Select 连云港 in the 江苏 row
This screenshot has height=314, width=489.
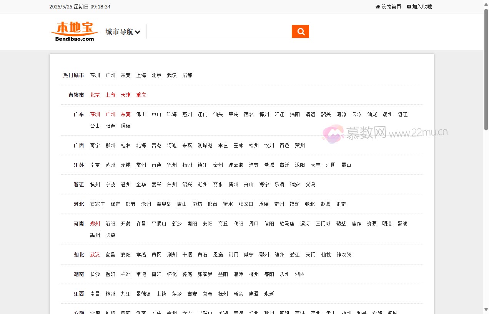[x=236, y=165]
